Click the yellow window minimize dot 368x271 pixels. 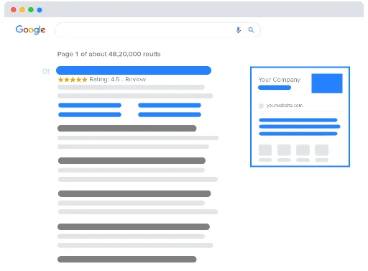(22, 10)
